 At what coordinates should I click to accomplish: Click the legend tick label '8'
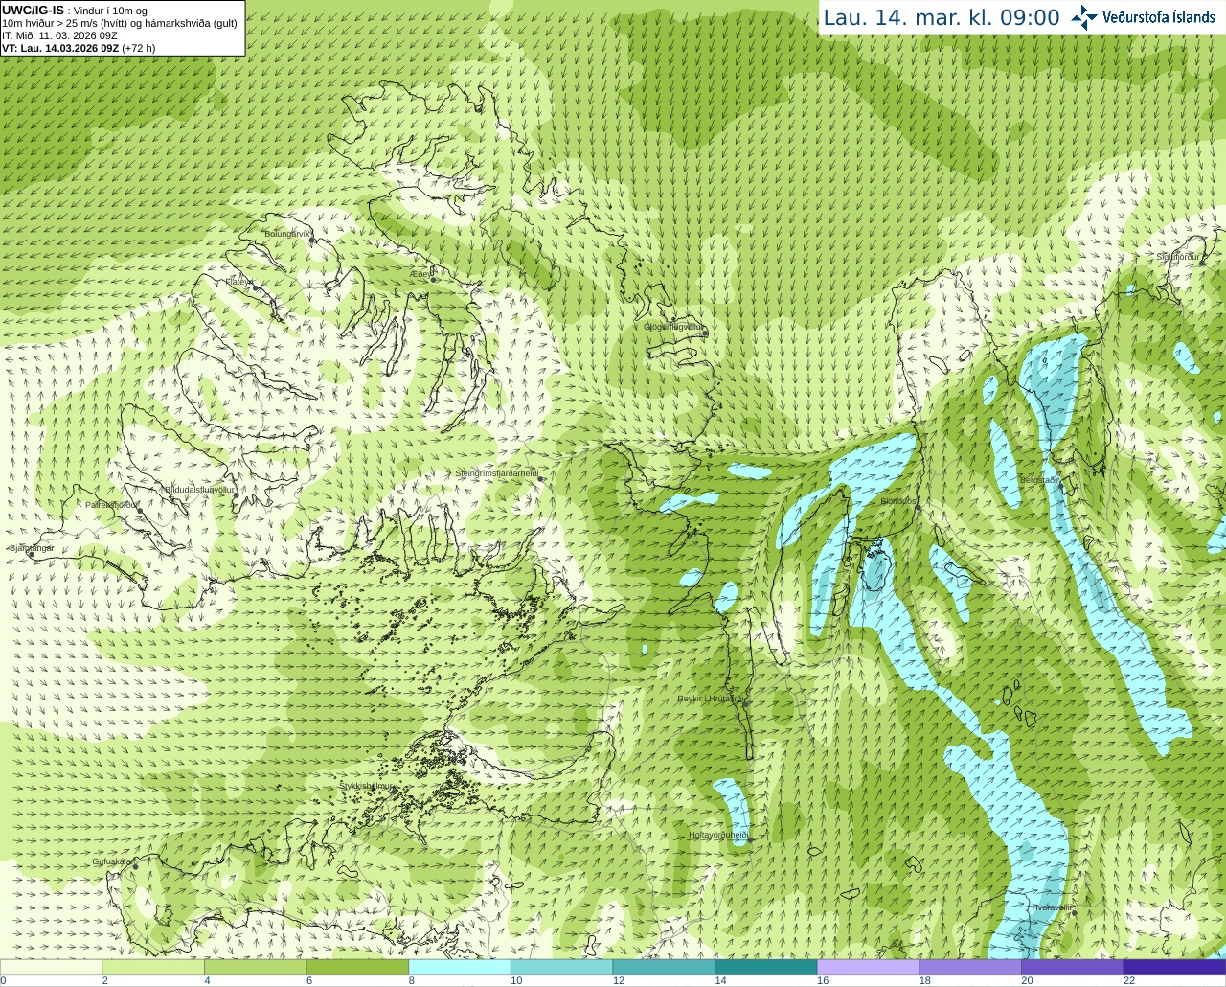tap(412, 980)
